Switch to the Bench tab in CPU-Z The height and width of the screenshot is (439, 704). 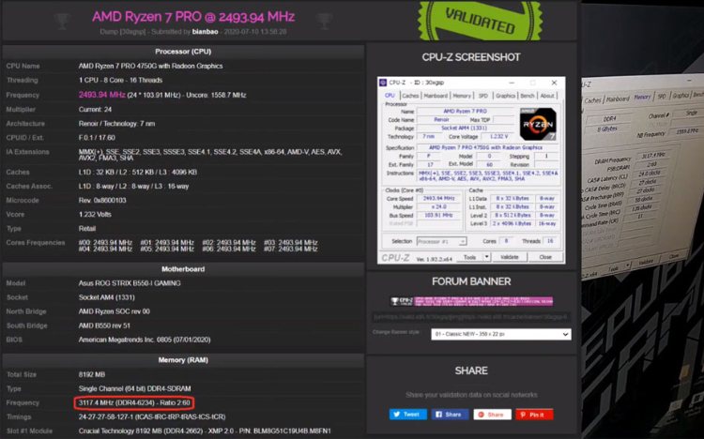tap(528, 96)
